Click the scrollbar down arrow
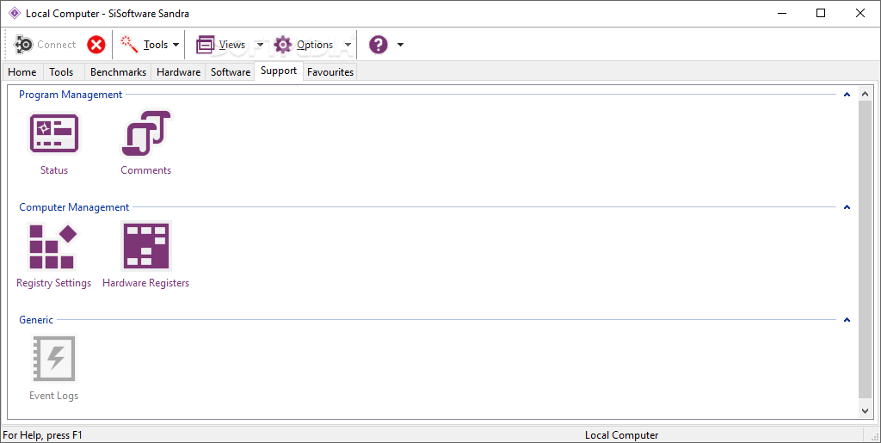881x443 pixels. click(866, 411)
